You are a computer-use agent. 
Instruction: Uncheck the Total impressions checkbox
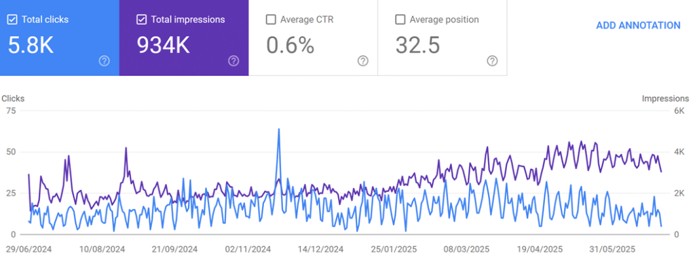[141, 20]
